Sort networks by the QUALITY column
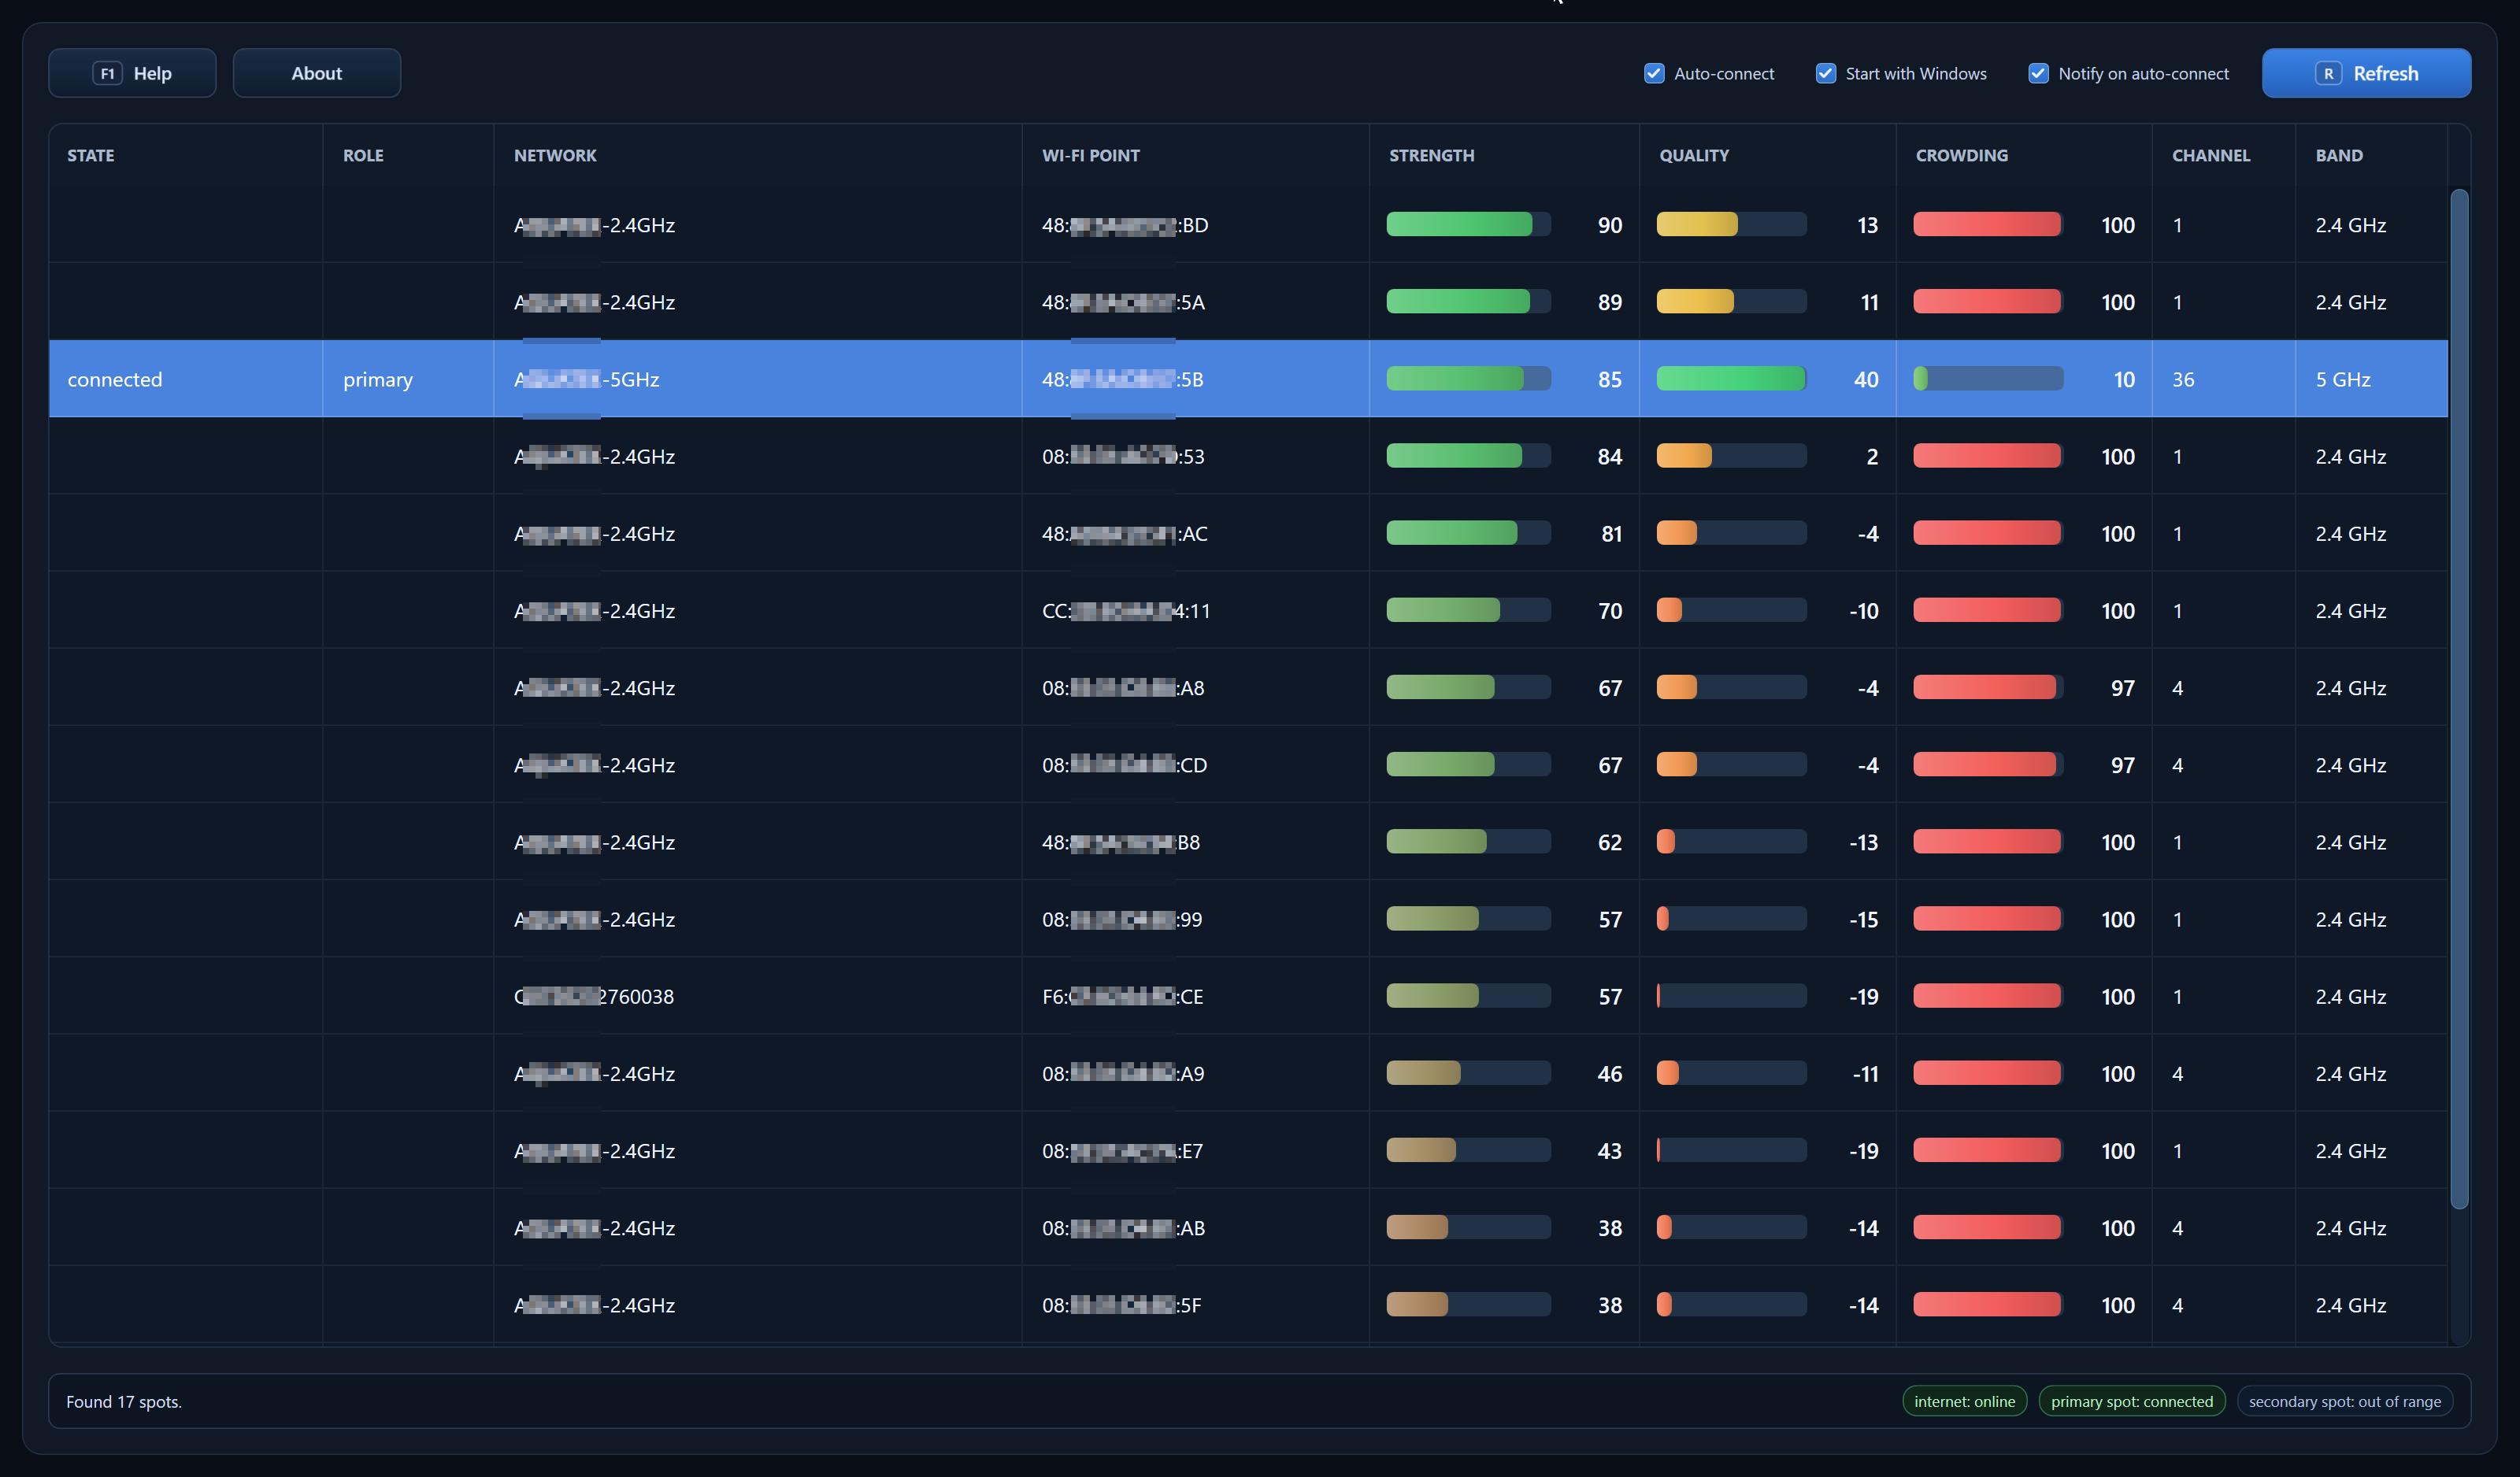Screen dimensions: 2520x1477 (1693, 155)
